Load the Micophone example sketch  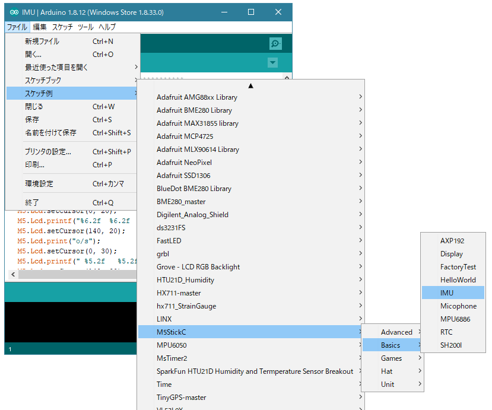pos(453,306)
